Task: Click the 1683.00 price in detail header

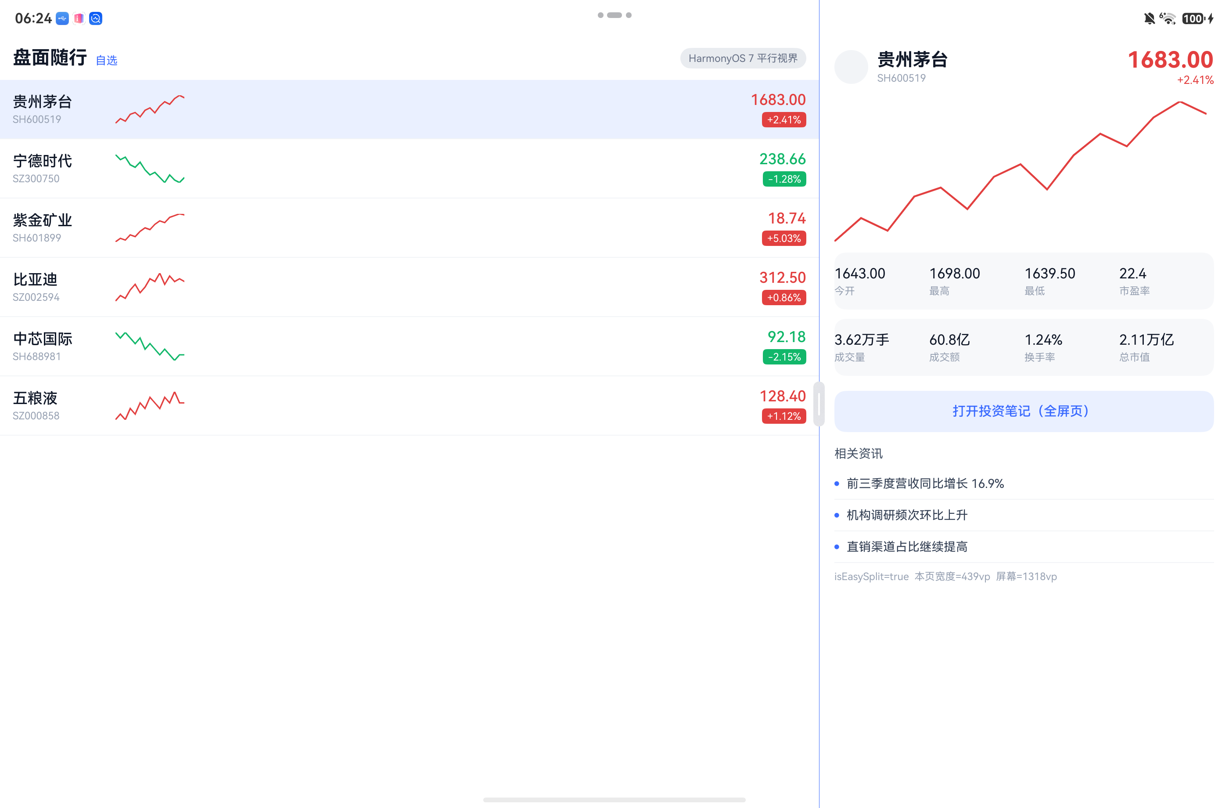Action: tap(1170, 60)
